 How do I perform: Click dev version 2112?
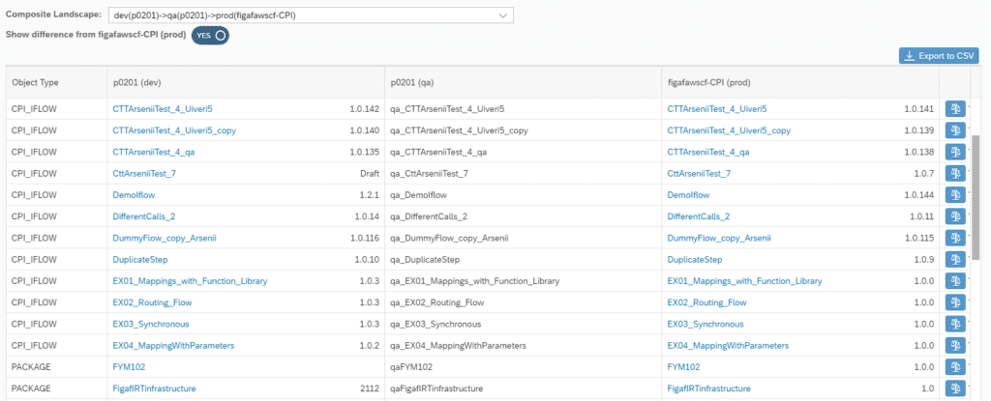click(370, 388)
